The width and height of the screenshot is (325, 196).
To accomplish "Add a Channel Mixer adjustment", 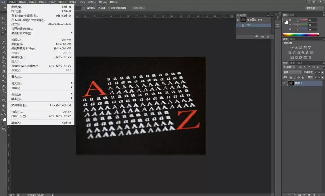I will point(307,52).
